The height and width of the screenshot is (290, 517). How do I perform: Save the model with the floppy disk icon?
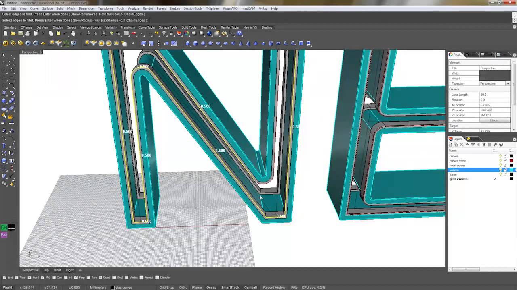pyautogui.click(x=21, y=33)
